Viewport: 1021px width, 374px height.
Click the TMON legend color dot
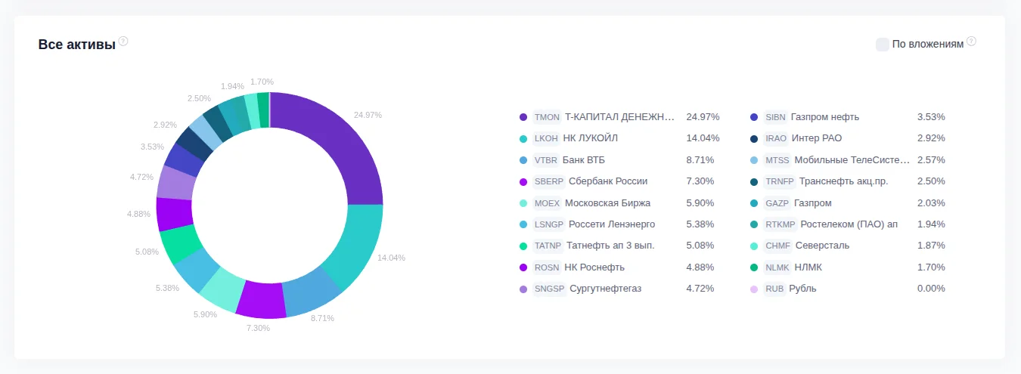click(523, 117)
